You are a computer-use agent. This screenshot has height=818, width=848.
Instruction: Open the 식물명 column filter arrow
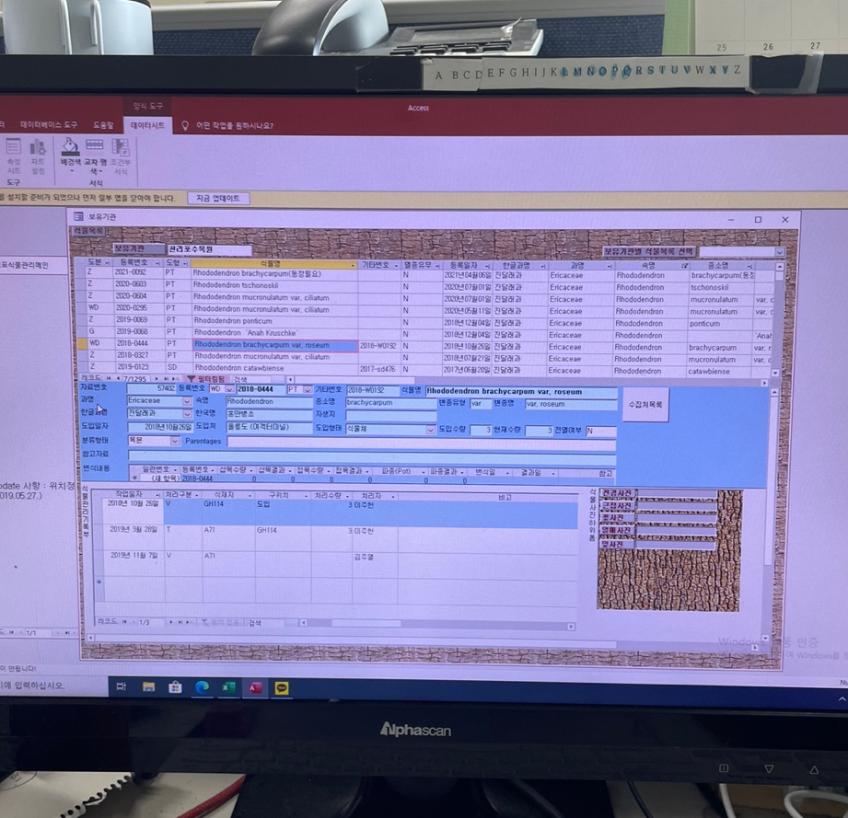click(352, 265)
